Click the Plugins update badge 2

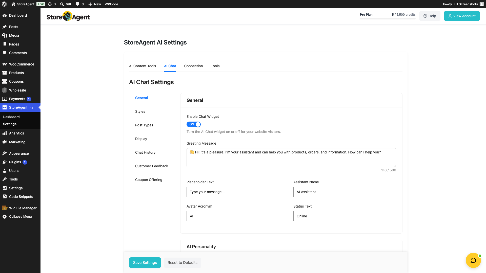click(25, 162)
